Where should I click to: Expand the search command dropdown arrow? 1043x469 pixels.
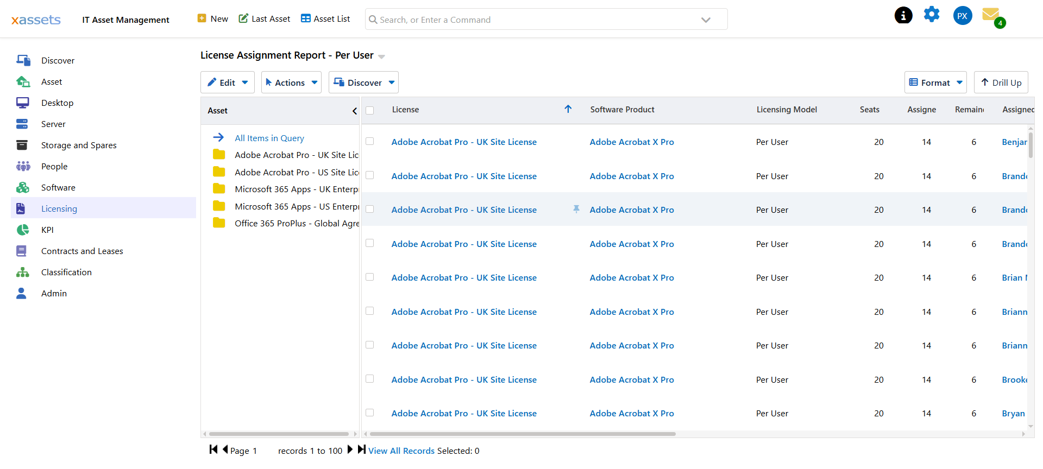pos(706,20)
